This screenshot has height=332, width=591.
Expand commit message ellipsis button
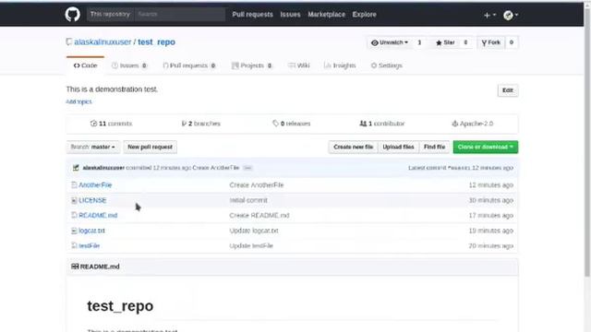pos(247,168)
